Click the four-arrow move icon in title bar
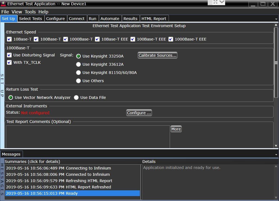 point(216,2)
